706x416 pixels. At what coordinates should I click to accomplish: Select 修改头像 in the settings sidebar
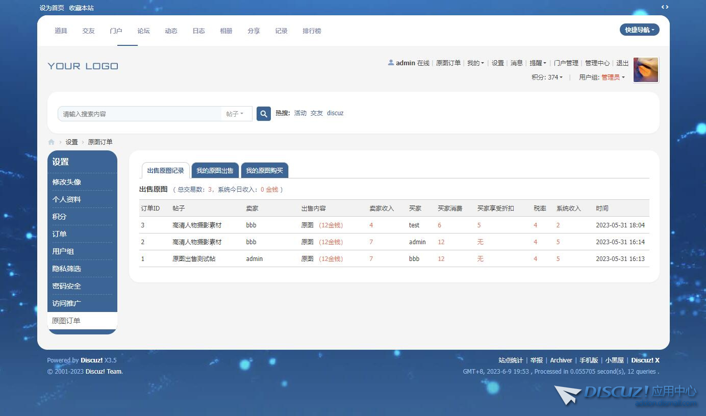coord(67,182)
